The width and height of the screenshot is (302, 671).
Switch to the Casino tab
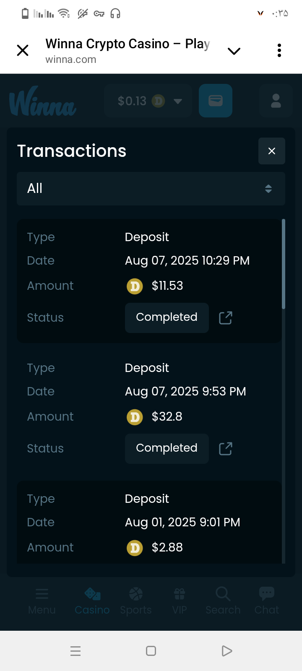[x=92, y=601]
